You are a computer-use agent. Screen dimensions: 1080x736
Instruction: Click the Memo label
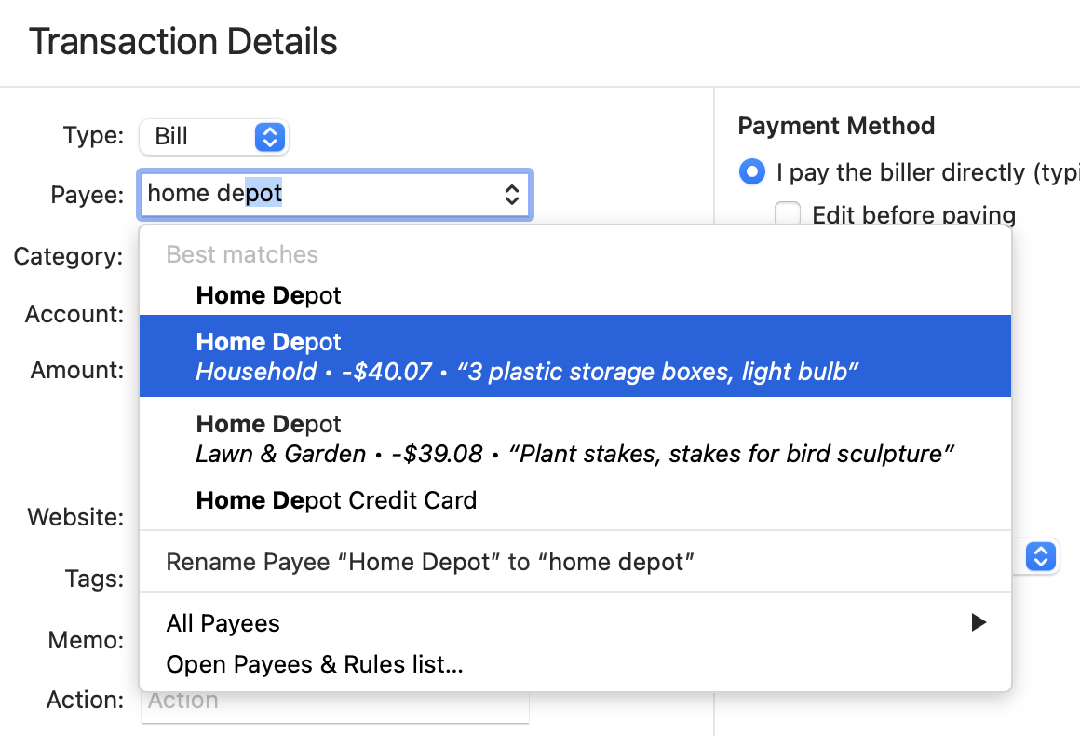pyautogui.click(x=86, y=640)
